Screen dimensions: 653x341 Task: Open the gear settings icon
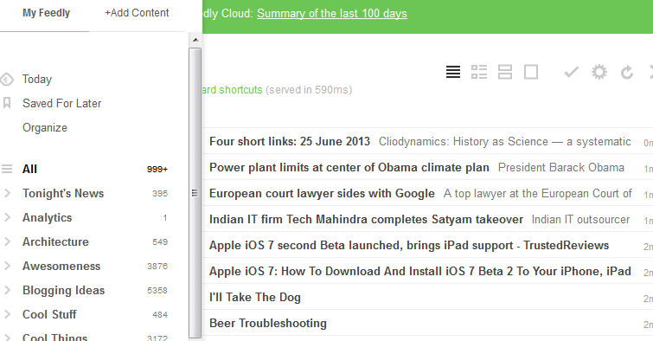coord(599,72)
